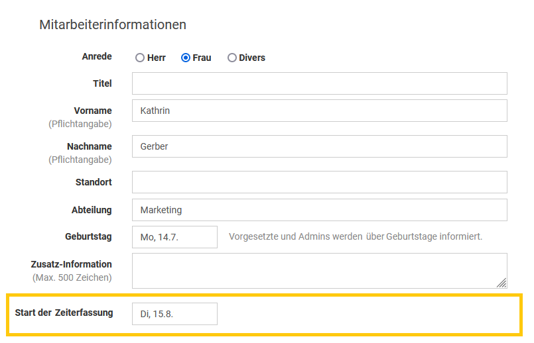Select the Frau radio button
The image size is (534, 343).
click(186, 58)
